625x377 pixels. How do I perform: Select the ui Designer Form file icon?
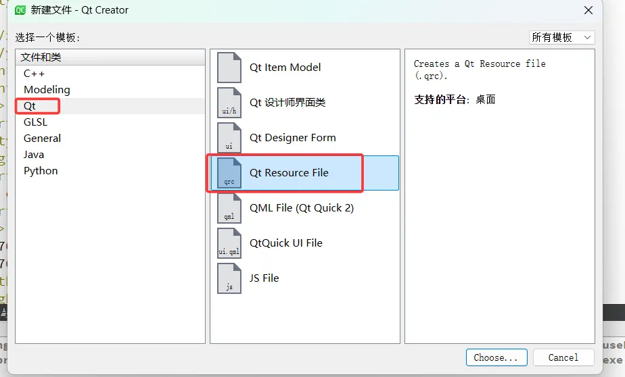[229, 137]
